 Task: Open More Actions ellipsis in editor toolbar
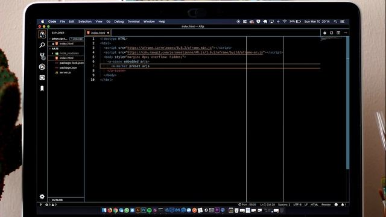click(x=346, y=33)
